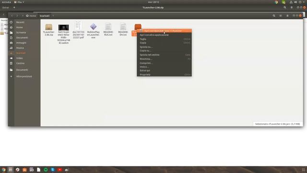Screen dimensions: 307x173
Task: Open Attività overview
Action: click(6, 2)
